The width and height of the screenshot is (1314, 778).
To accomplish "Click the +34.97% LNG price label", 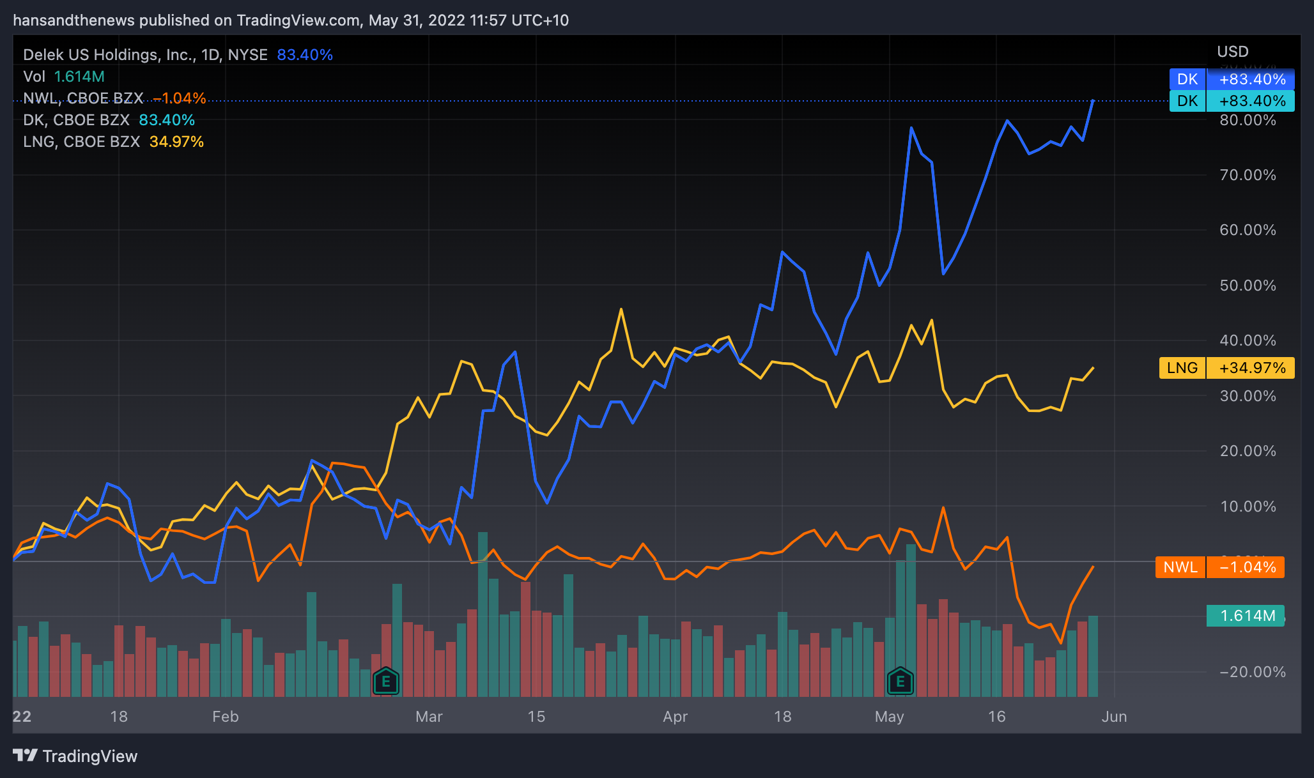I will 1251,368.
